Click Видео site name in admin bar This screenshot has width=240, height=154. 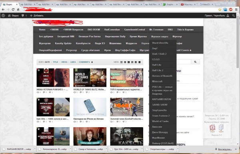[13, 16]
